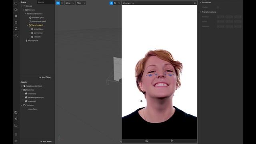Select directionalLight0 in the Scene tree
The width and height of the screenshot is (256, 144).
[39, 21]
